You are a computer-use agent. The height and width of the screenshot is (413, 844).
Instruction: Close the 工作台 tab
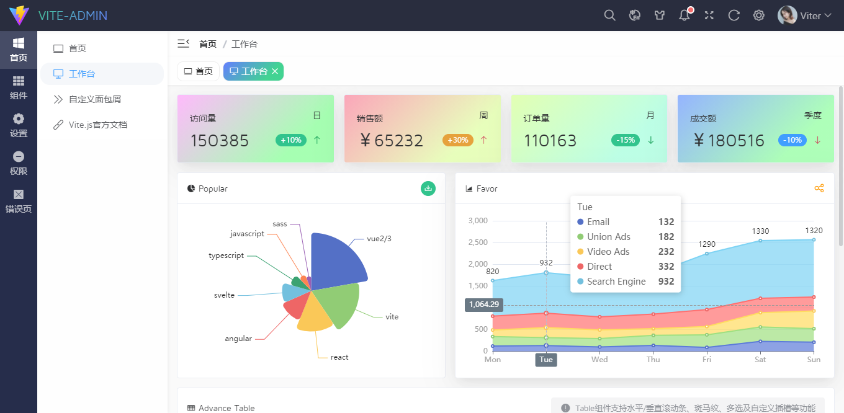pyautogui.click(x=275, y=71)
